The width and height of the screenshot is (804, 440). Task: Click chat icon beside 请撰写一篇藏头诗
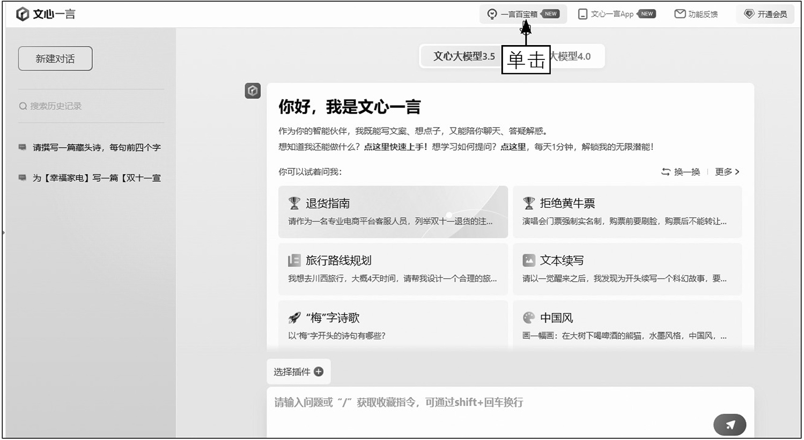pos(23,147)
